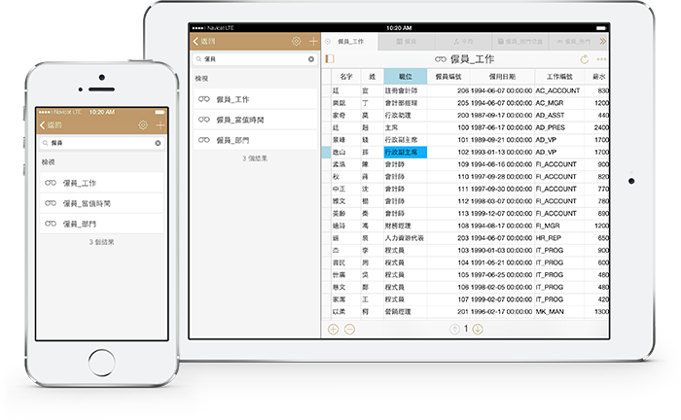Tap the view icon beside iPad sidebar 僱員_當值時間
Screen dimensions: 681x420
point(203,120)
